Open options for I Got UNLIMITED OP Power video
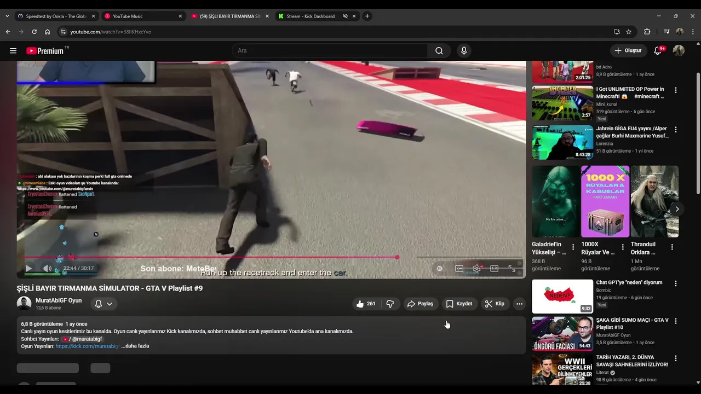The width and height of the screenshot is (701, 394). [x=675, y=90]
